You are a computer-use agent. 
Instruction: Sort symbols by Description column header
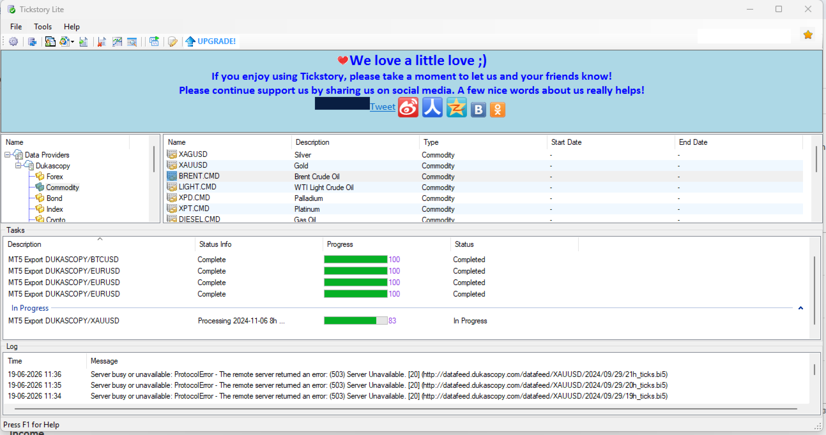(356, 142)
